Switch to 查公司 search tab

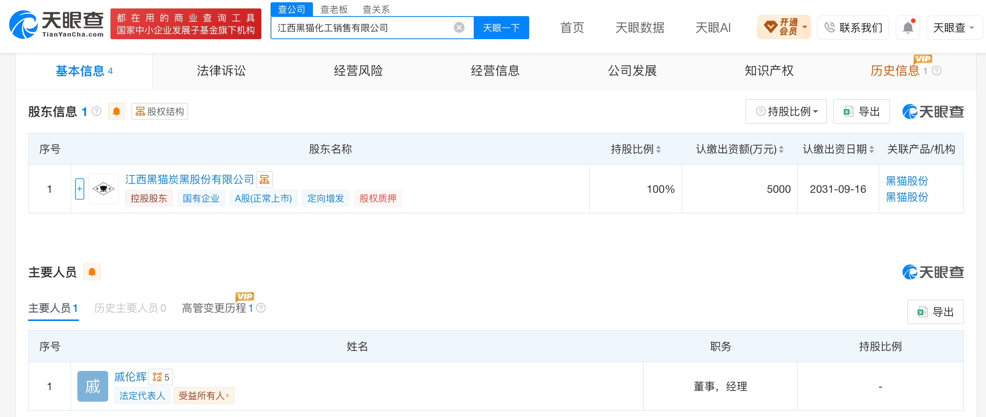pos(292,9)
